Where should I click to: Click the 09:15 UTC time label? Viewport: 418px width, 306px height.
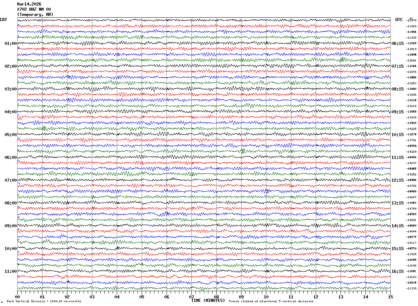tap(398, 112)
